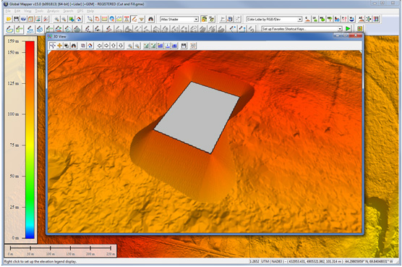402x267 pixels.
Task: Click the Open Data File folder icon
Action: (x=9, y=19)
